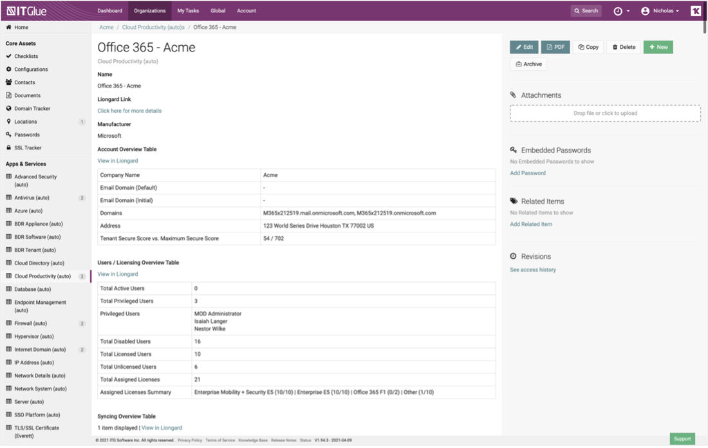
Task: Open Click here for more details link
Action: (129, 111)
